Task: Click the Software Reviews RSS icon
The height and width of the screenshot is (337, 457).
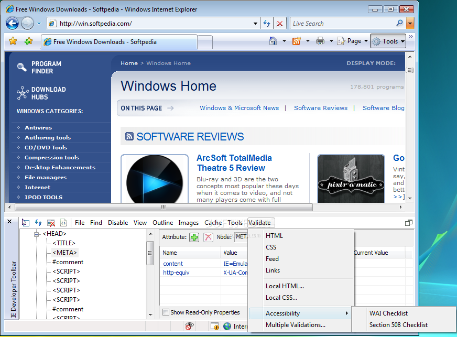Action: 129,136
